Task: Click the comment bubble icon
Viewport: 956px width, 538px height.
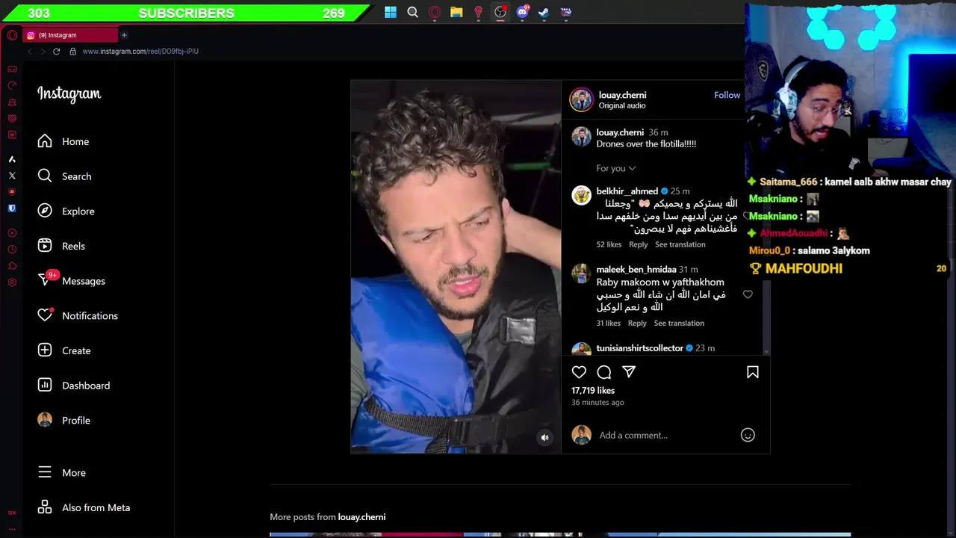Action: [x=604, y=372]
